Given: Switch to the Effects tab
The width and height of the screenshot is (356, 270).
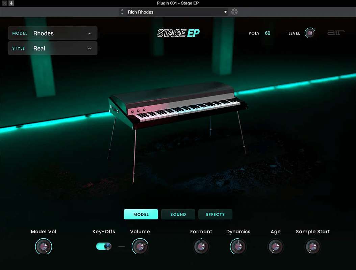Looking at the screenshot, I should (215, 214).
